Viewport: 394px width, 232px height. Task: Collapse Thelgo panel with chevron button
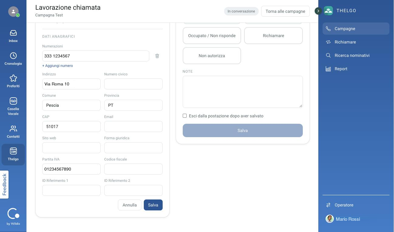tap(318, 11)
